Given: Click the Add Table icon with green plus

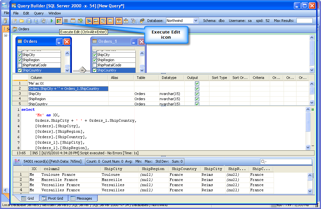Looking at the screenshot, I should point(80,21).
